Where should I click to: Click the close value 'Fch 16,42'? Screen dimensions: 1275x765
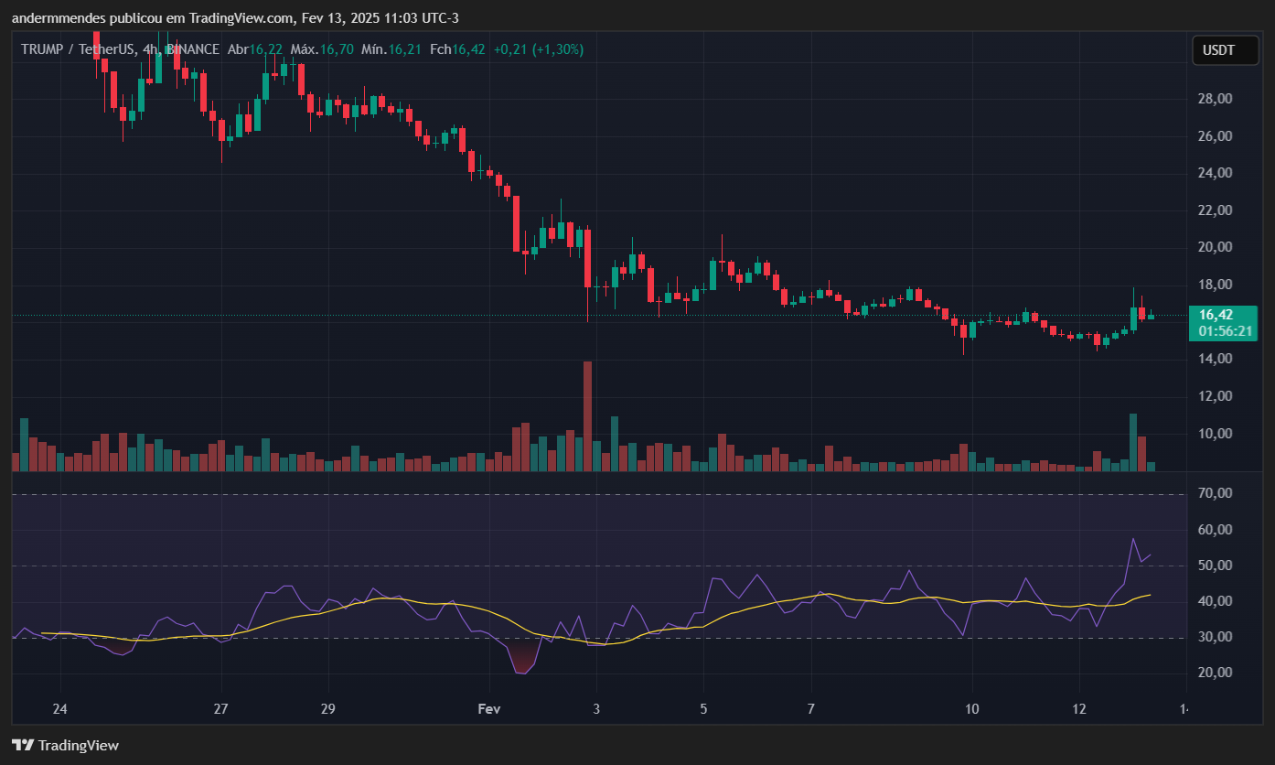(456, 49)
